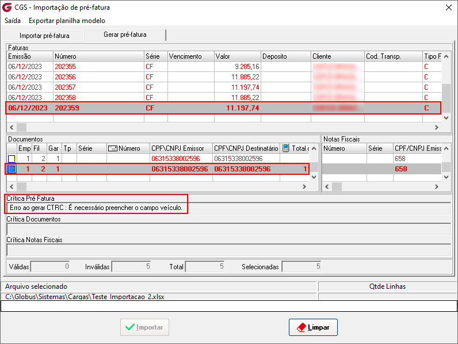The image size is (458, 344).
Task: Click the Total count field
Action: pyautogui.click(x=205, y=266)
